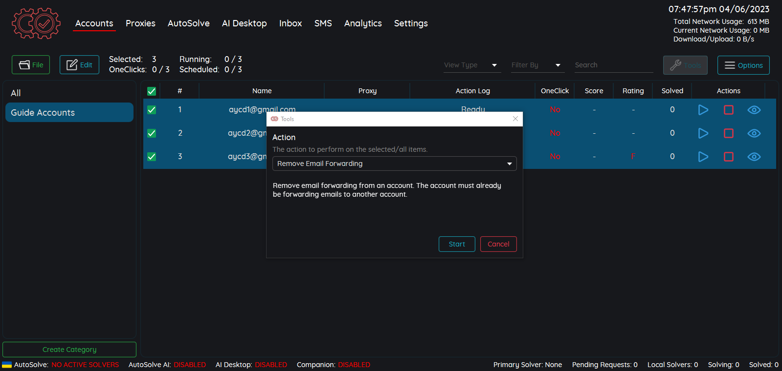This screenshot has width=782, height=371.
Task: Start account 1 with play icon
Action: point(703,110)
